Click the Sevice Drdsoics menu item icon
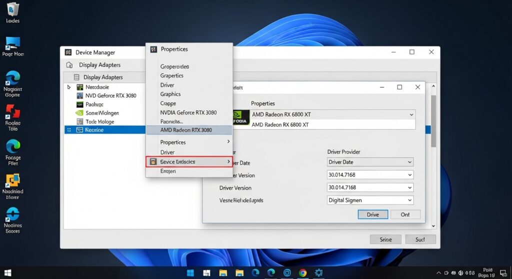The image size is (512, 279). tap(153, 161)
